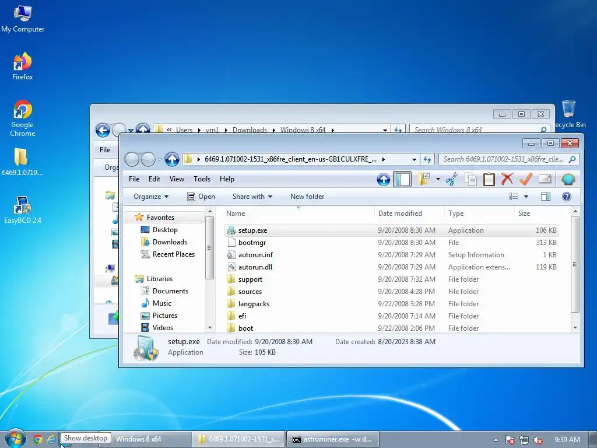Sort files by the Name column header
This screenshot has width=597, height=448.
tap(299, 213)
